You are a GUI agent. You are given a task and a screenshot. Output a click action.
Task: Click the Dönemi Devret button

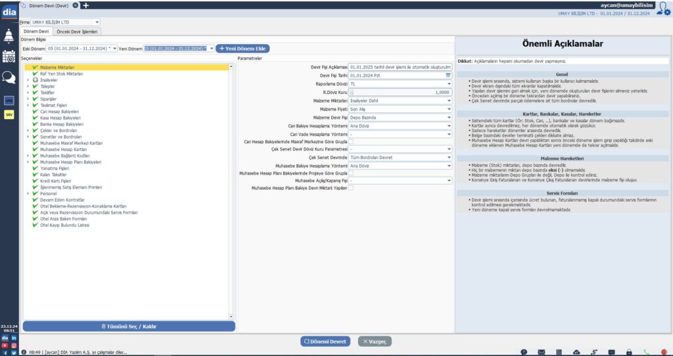pos(325,342)
